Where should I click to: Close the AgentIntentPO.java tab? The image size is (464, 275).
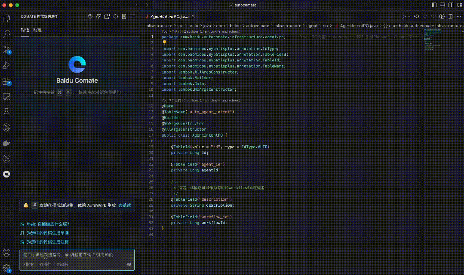point(193,17)
